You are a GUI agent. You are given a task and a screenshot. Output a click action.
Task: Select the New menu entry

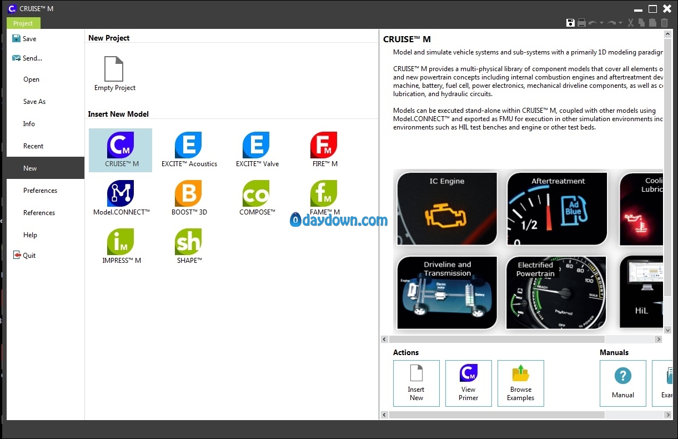[x=46, y=168]
